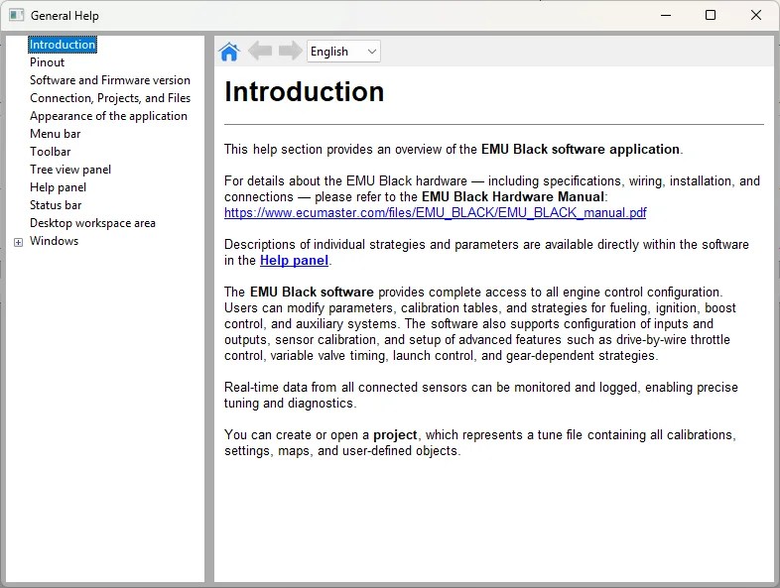The height and width of the screenshot is (588, 780).
Task: Open the Help panel tree topic
Action: tap(59, 187)
